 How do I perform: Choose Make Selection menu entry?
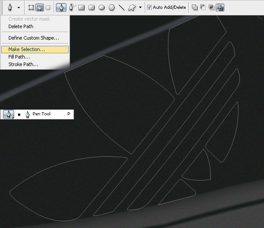(x=35, y=49)
